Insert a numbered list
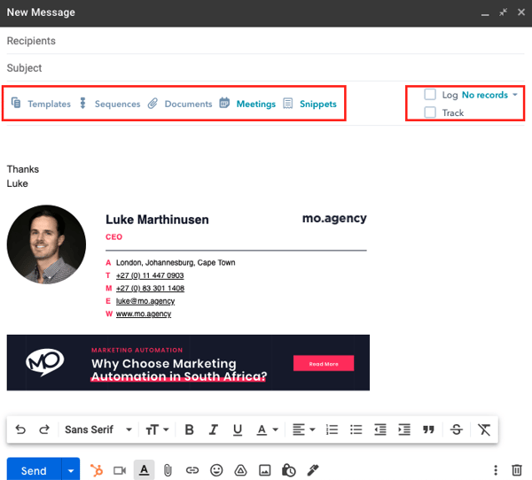Screen dimensions: 532x480 332,430
